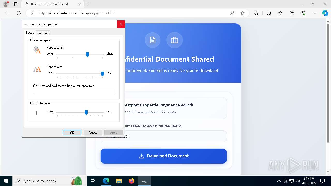This screenshot has width=331, height=186.
Task: Toggle split screen view
Action: point(269,13)
